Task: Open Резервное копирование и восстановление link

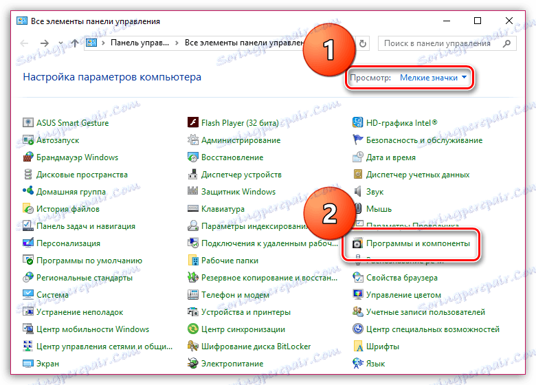Action: click(x=269, y=277)
